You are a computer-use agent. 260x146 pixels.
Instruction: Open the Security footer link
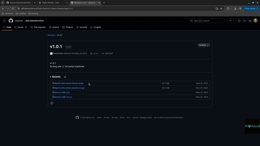tap(115, 118)
